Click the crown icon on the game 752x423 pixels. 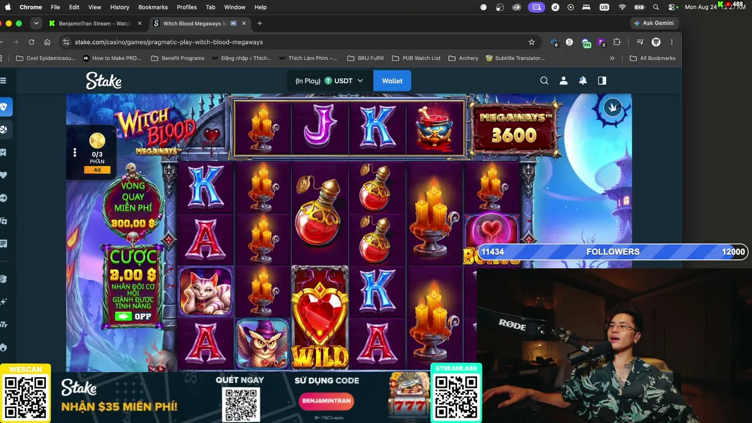click(x=613, y=108)
